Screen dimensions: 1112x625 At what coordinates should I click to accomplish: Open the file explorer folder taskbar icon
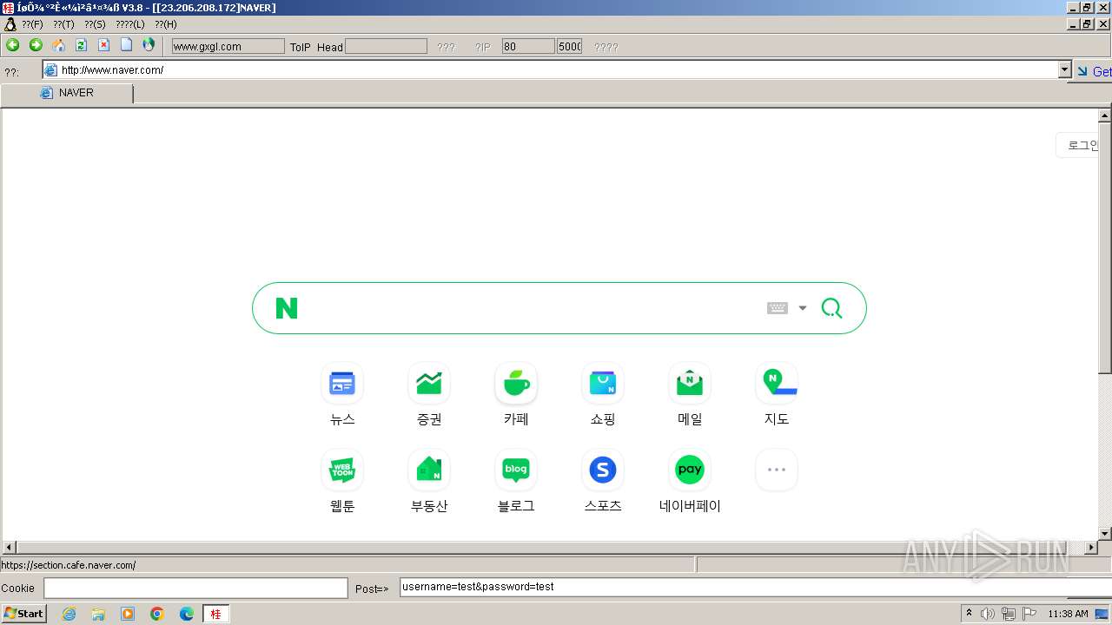coord(98,614)
